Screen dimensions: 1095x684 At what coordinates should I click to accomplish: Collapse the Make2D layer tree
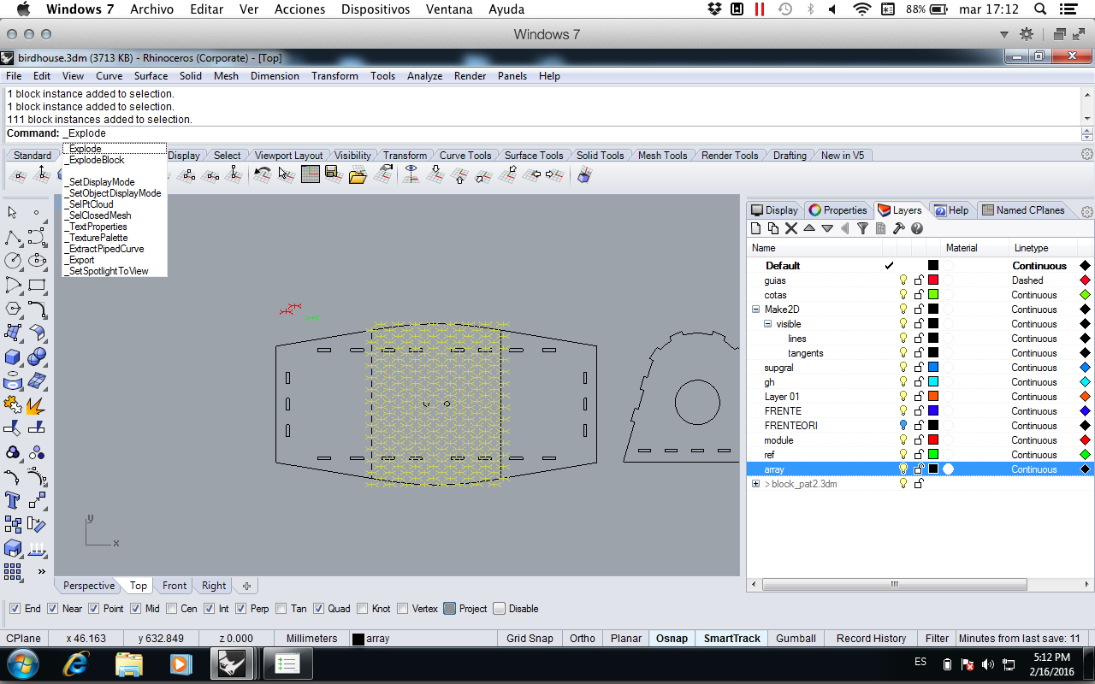click(755, 310)
